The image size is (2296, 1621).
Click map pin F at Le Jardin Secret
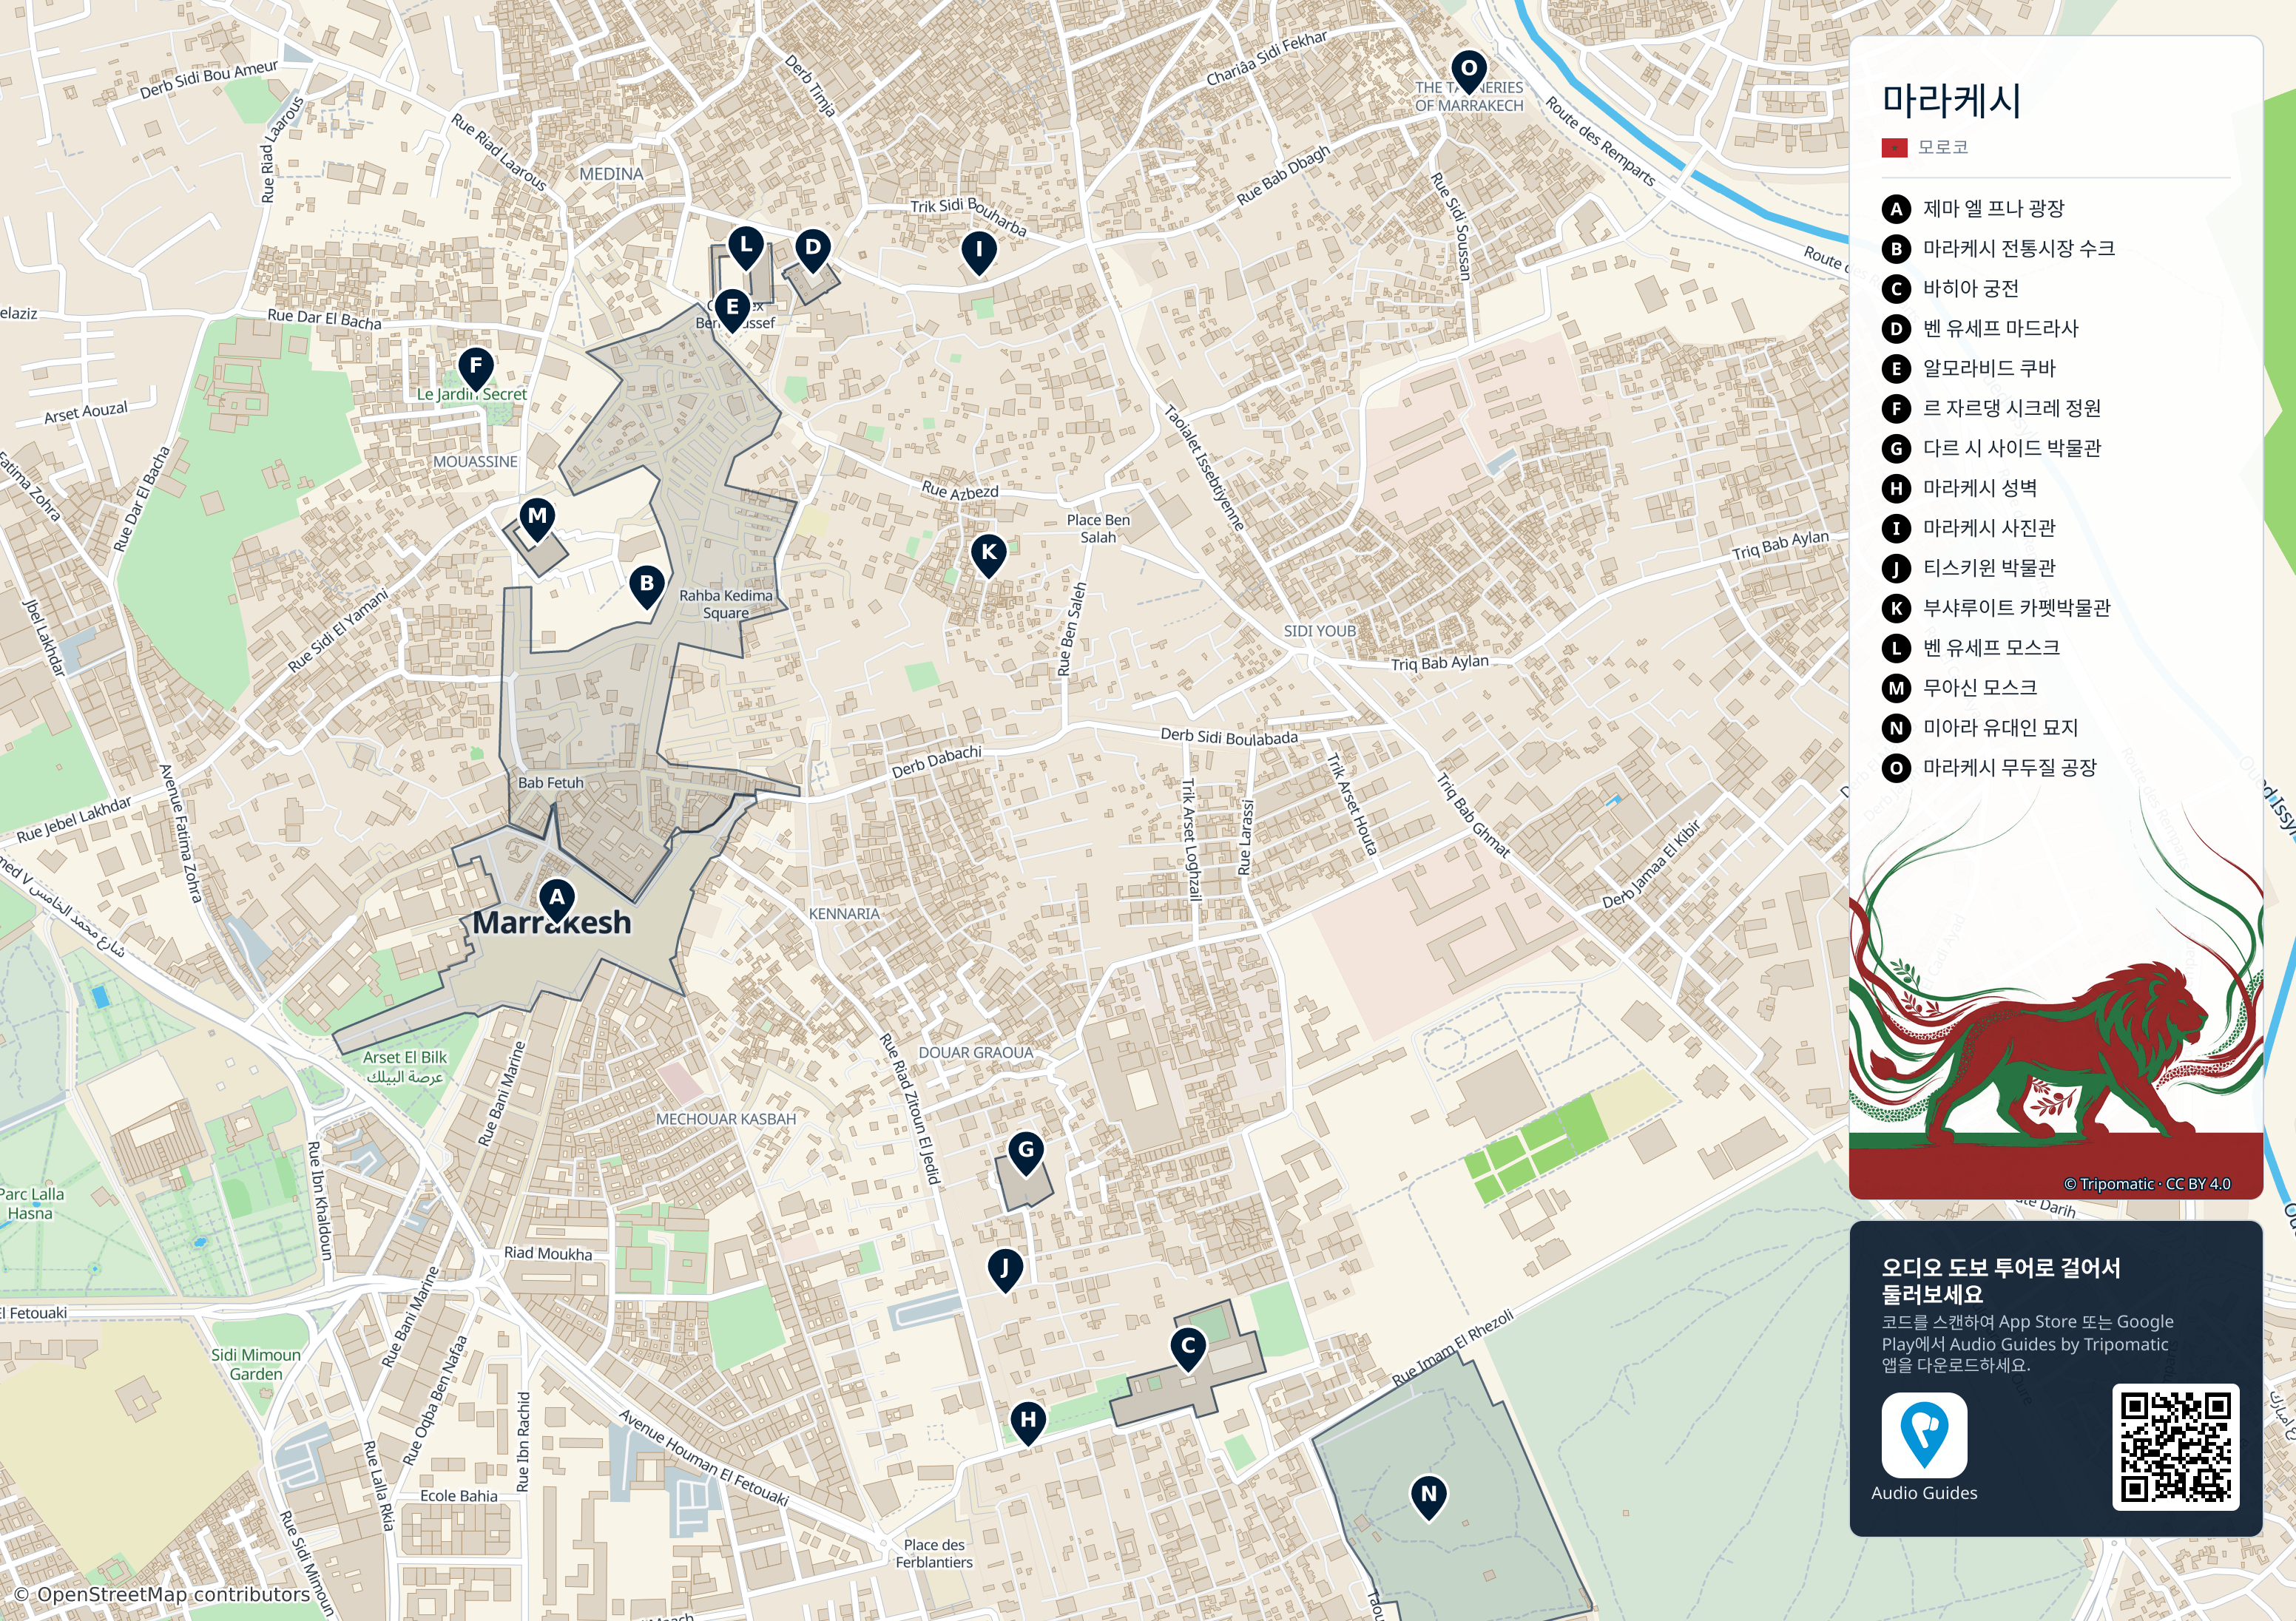coord(476,368)
